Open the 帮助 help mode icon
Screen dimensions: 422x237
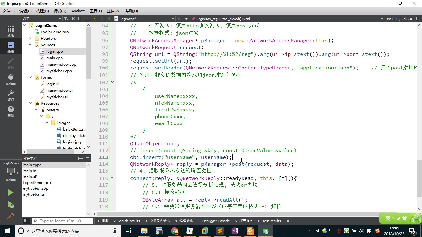point(11,110)
